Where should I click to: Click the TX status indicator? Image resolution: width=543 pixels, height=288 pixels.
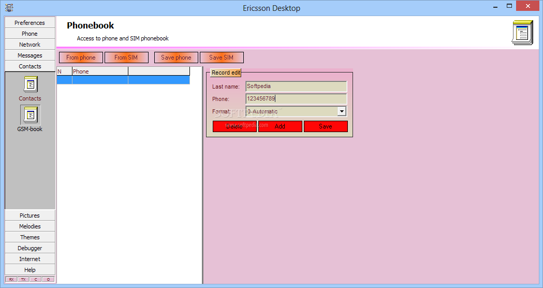[x=23, y=279]
